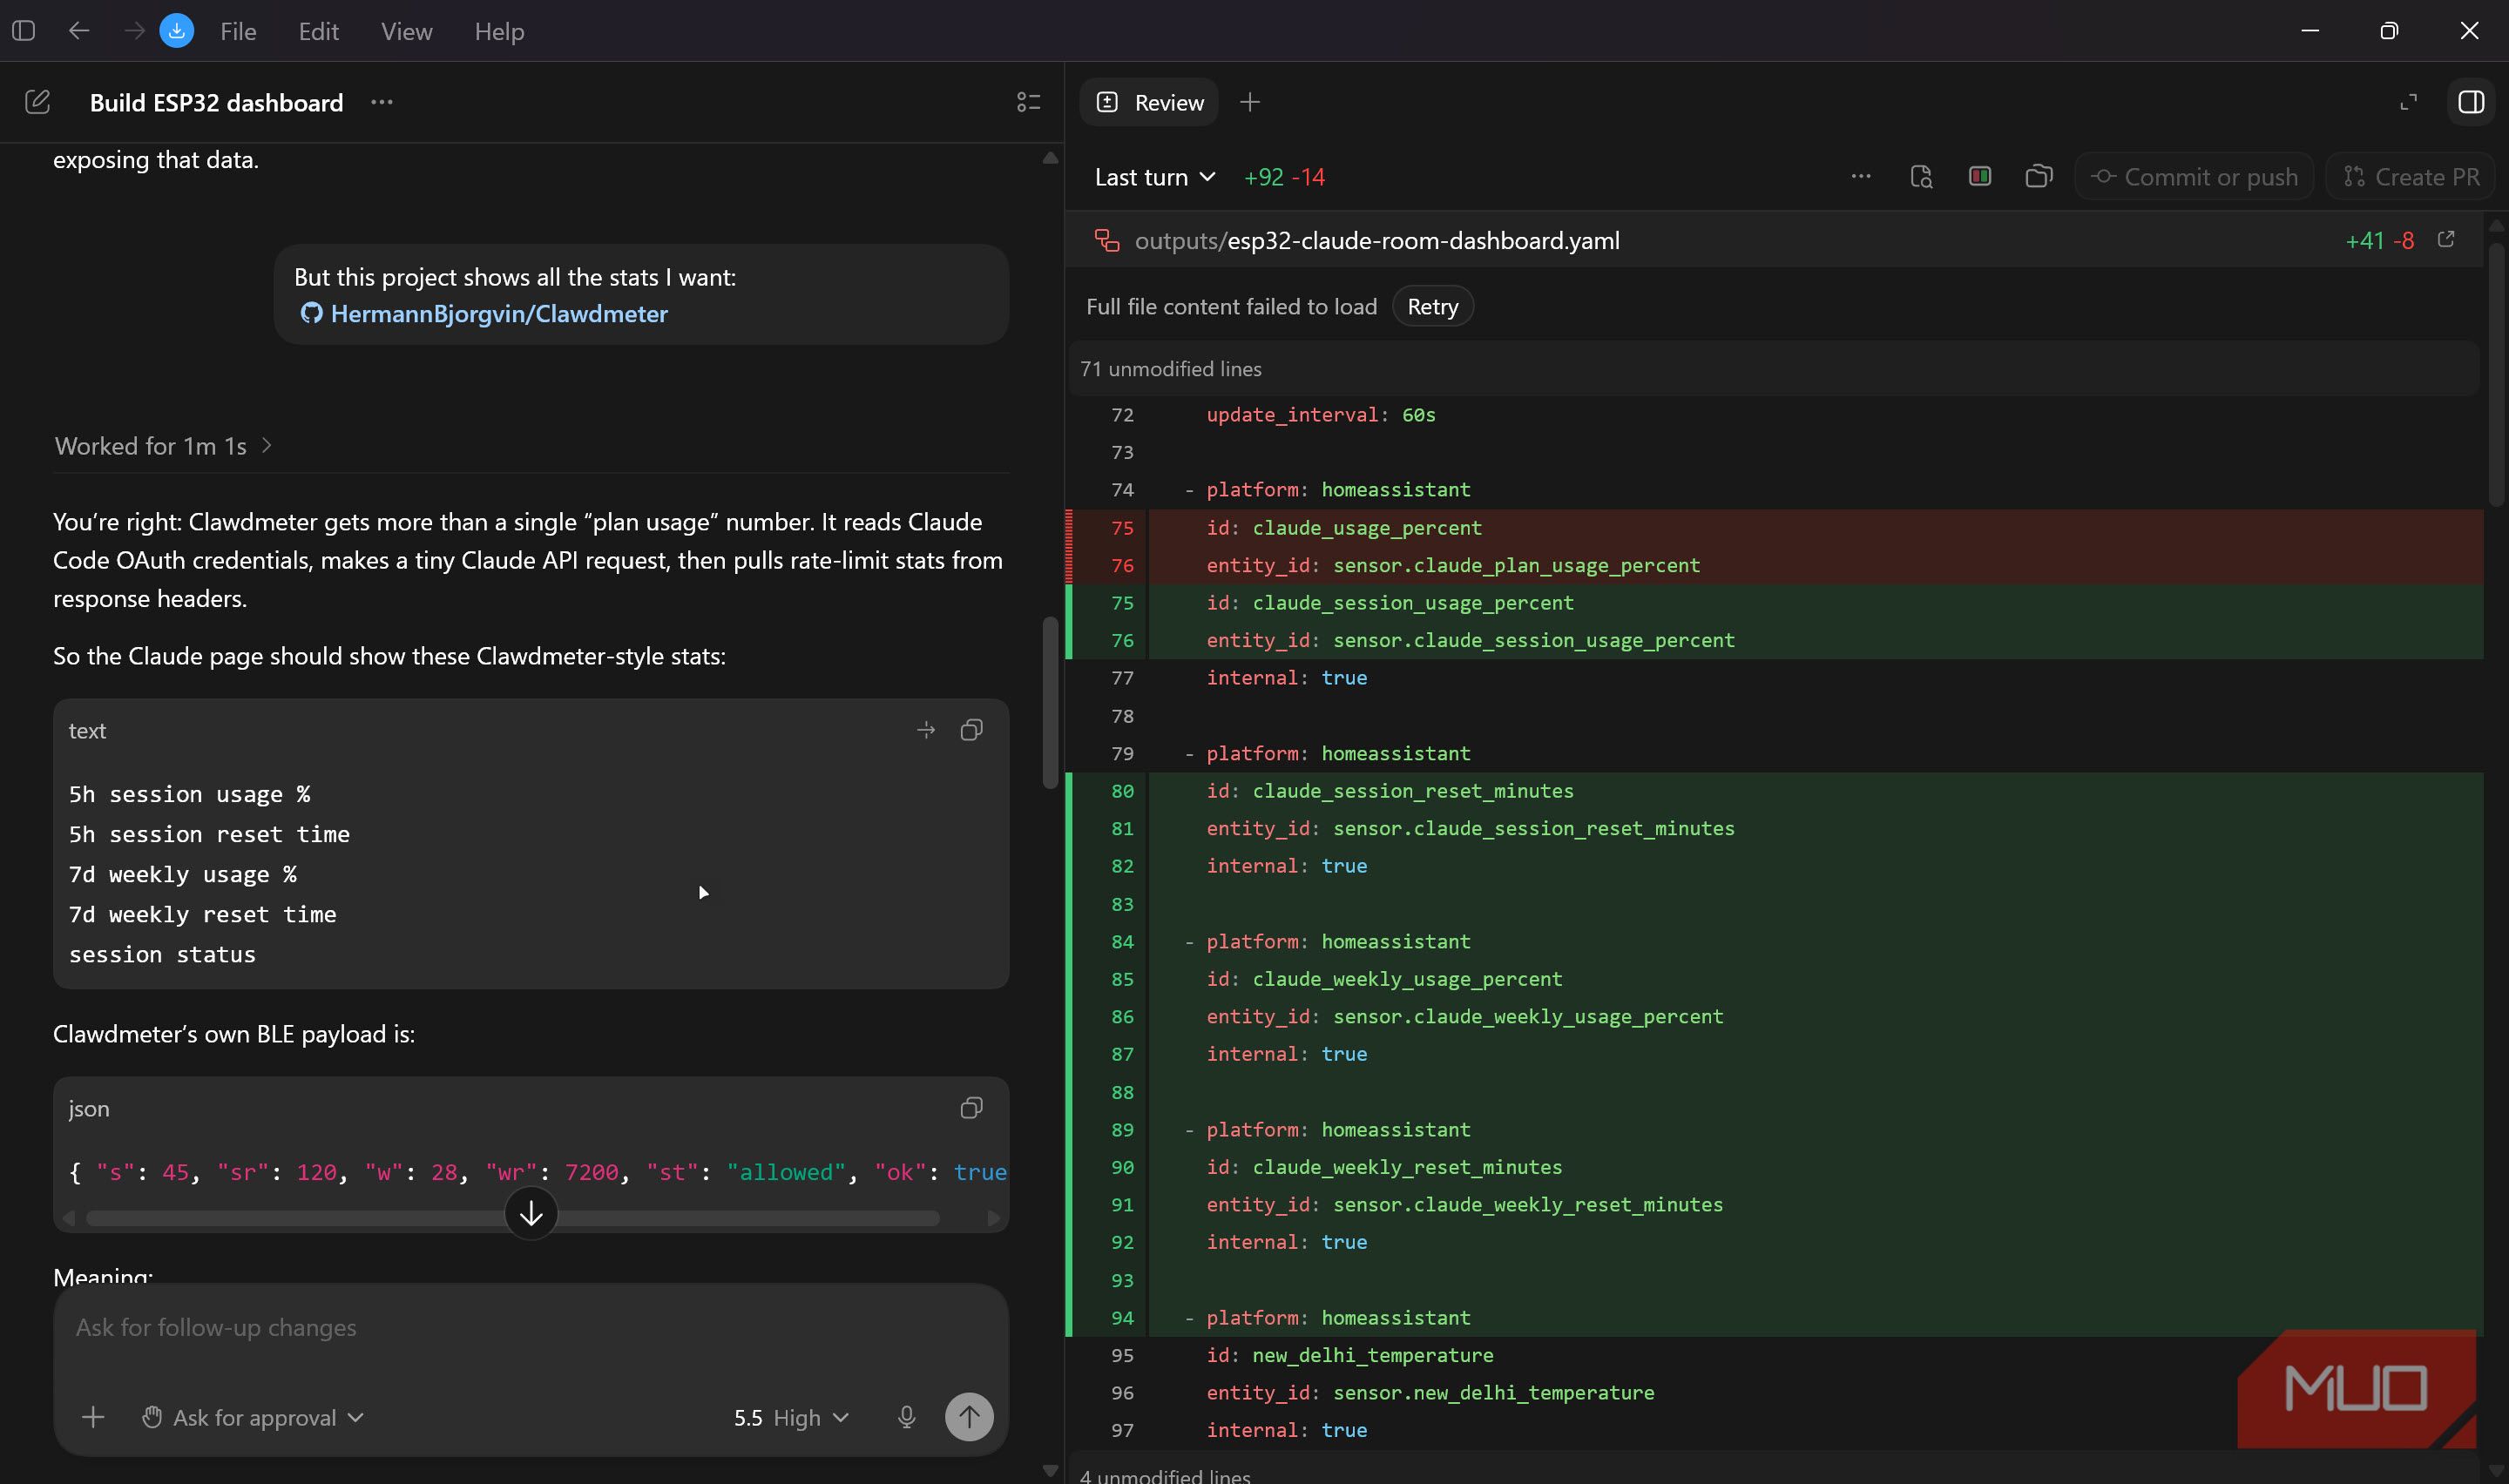Toggle the left sidebar panel icon
Image resolution: width=2509 pixels, height=1484 pixels.
tap(24, 31)
